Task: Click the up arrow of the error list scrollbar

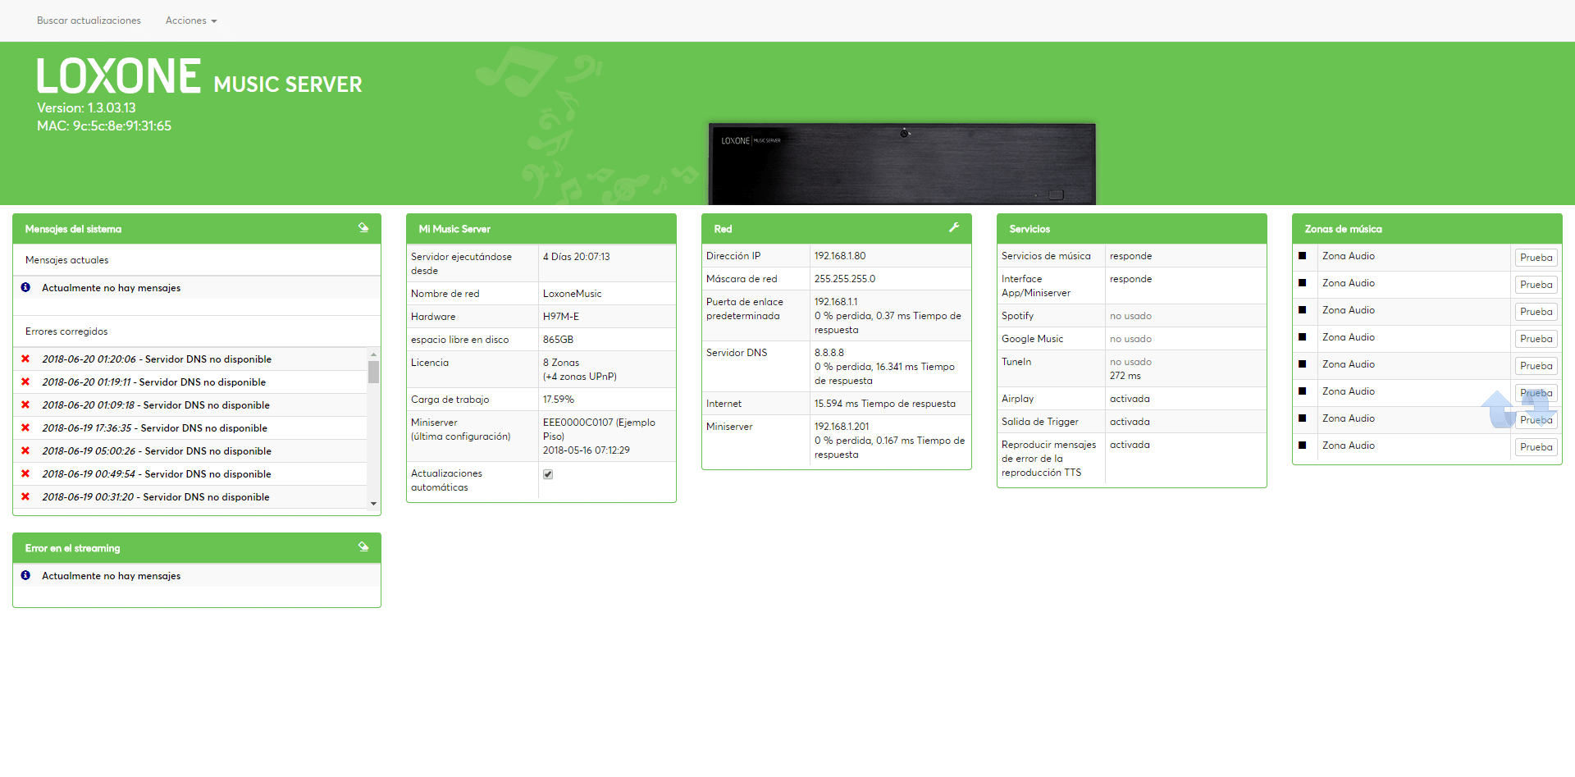Action: point(373,354)
